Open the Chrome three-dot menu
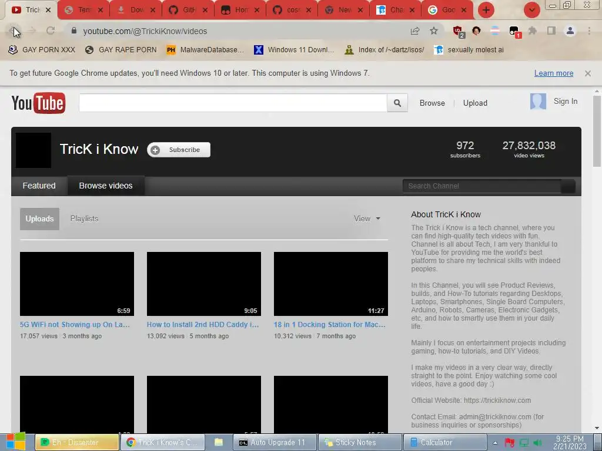This screenshot has height=451, width=602. [x=589, y=31]
